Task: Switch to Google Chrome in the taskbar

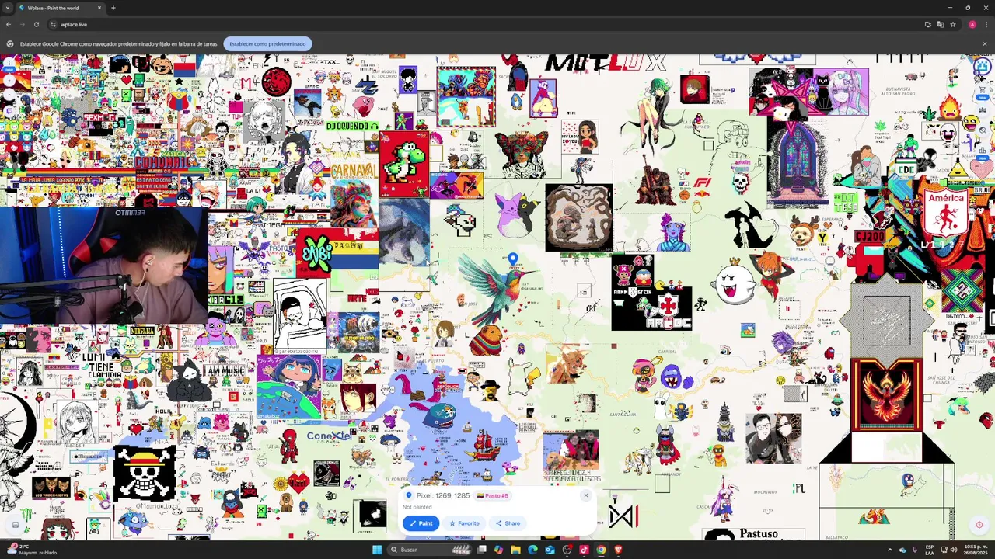Action: 601,550
